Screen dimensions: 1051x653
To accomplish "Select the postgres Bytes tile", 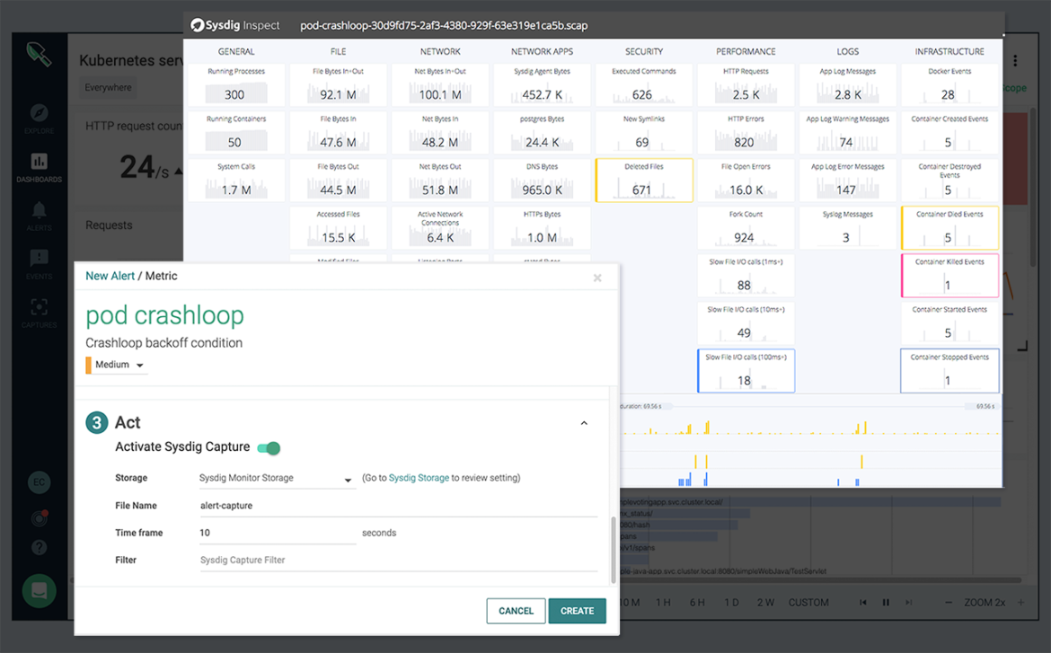I will (542, 133).
